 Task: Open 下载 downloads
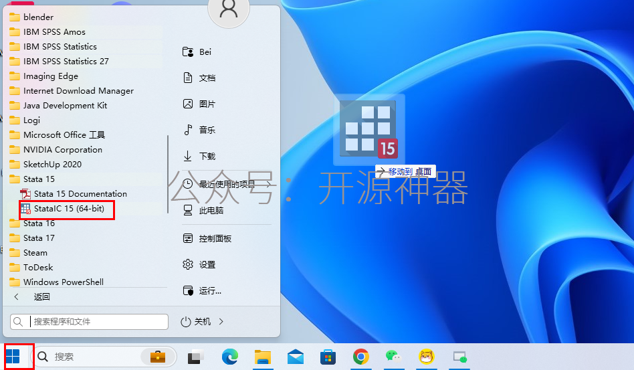click(199, 156)
